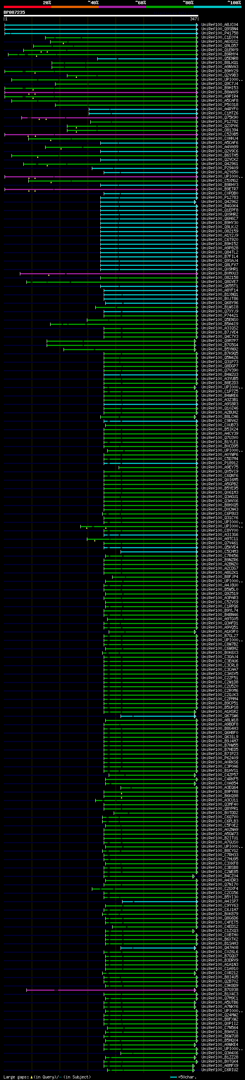Select the UniRef100_A8MFX9 label

[x=220, y=1065]
